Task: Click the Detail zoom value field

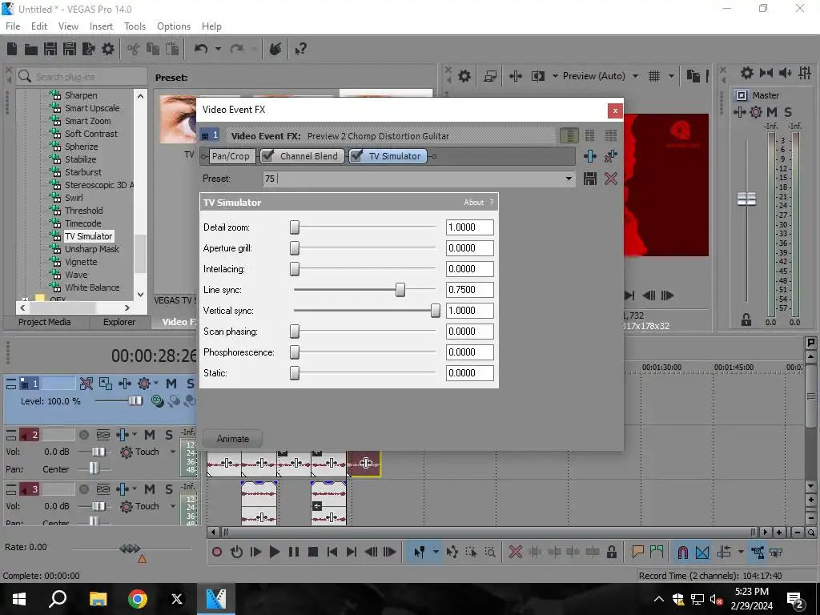Action: tap(469, 227)
